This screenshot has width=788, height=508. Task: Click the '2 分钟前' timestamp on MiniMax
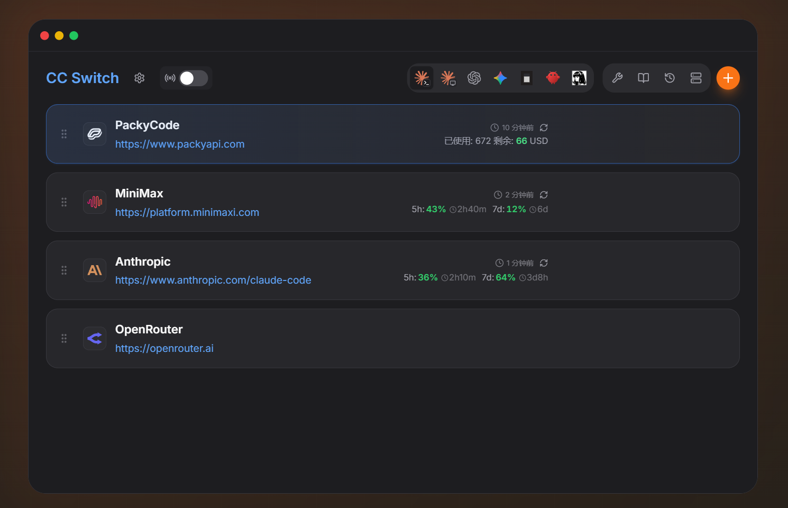point(519,195)
